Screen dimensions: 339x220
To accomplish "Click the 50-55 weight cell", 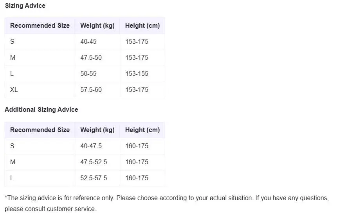I will tap(88, 73).
